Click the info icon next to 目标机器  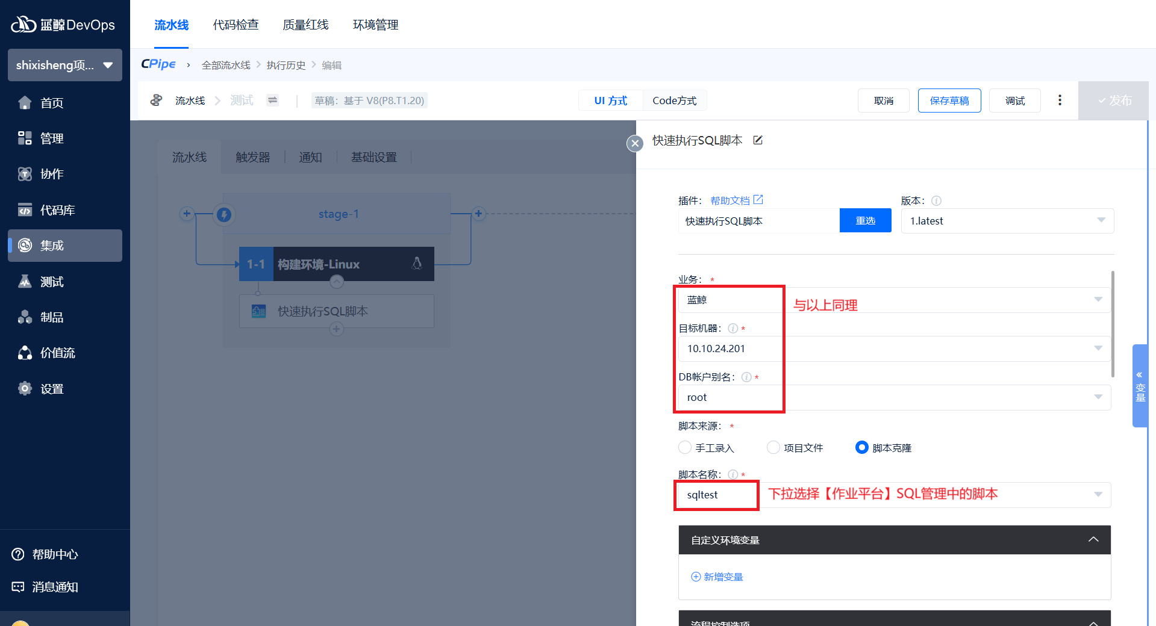coord(733,329)
